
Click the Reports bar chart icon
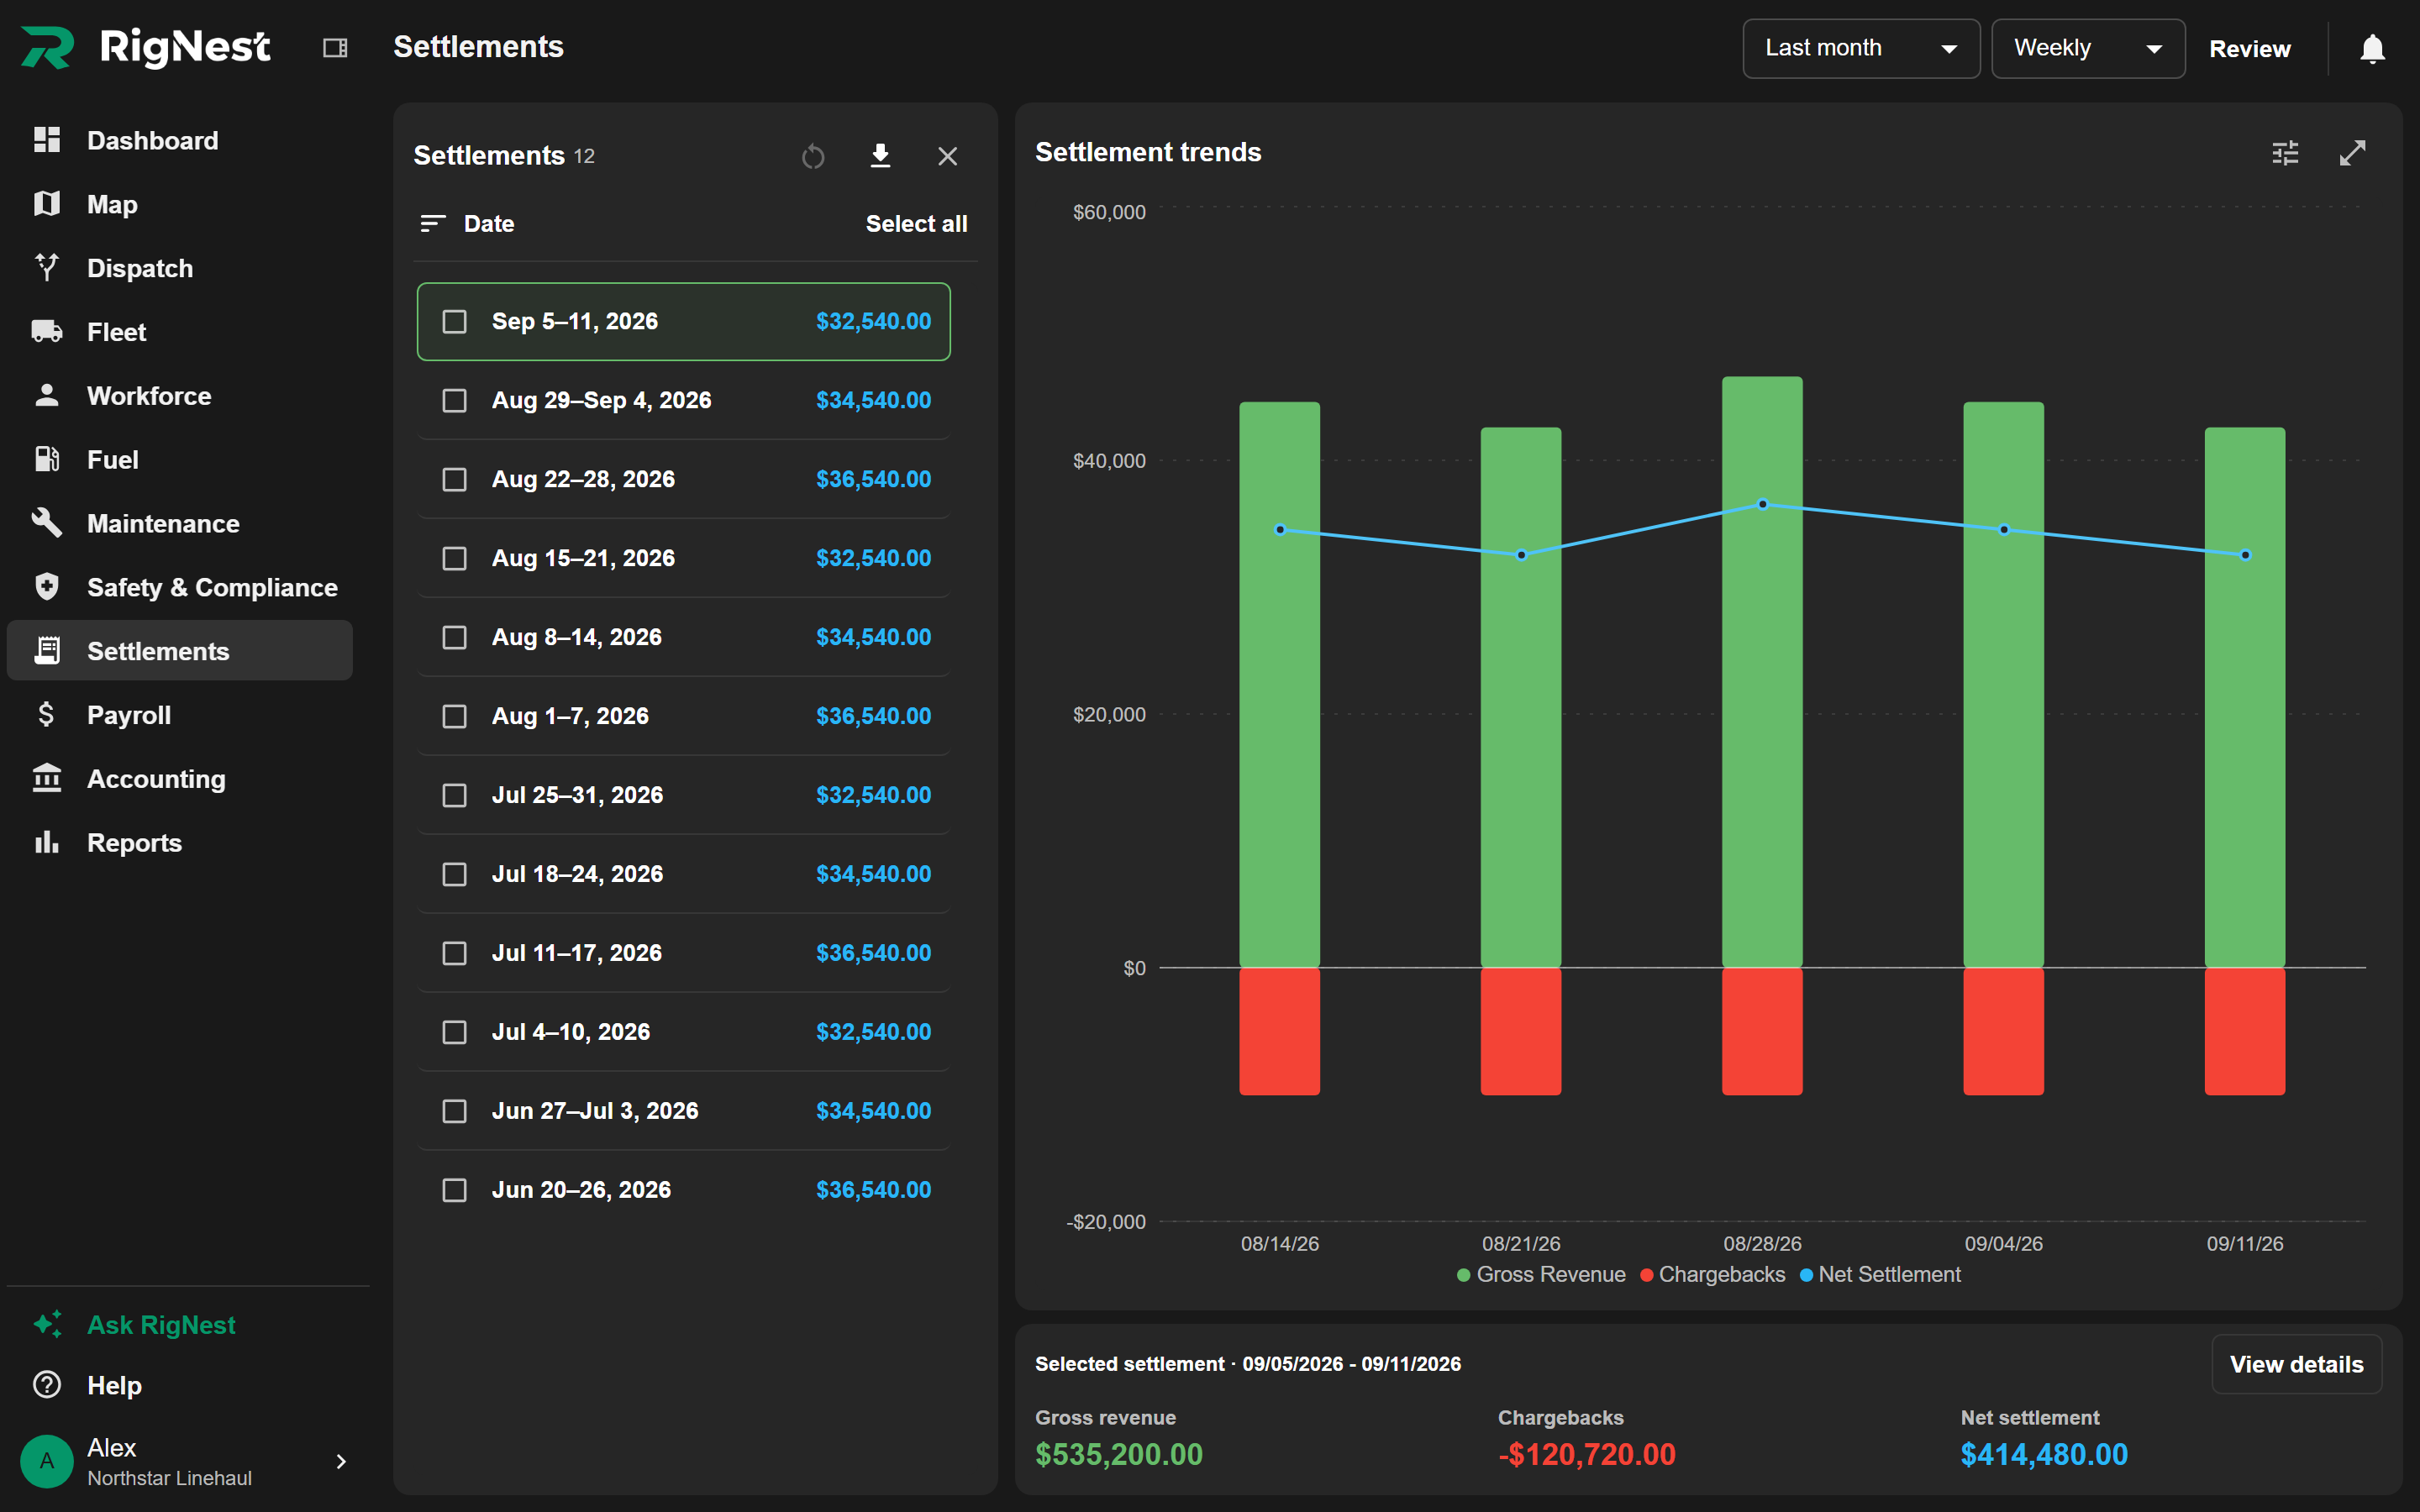(x=47, y=842)
